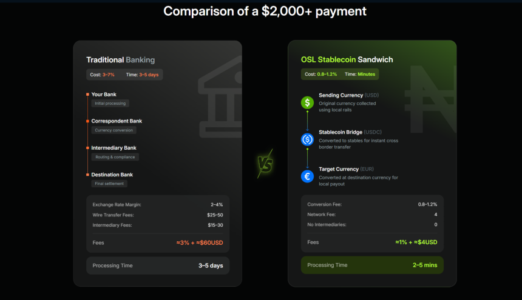Image resolution: width=522 pixels, height=300 pixels.
Task: Click the orange marker beside Destination Bank
Action: point(87,175)
